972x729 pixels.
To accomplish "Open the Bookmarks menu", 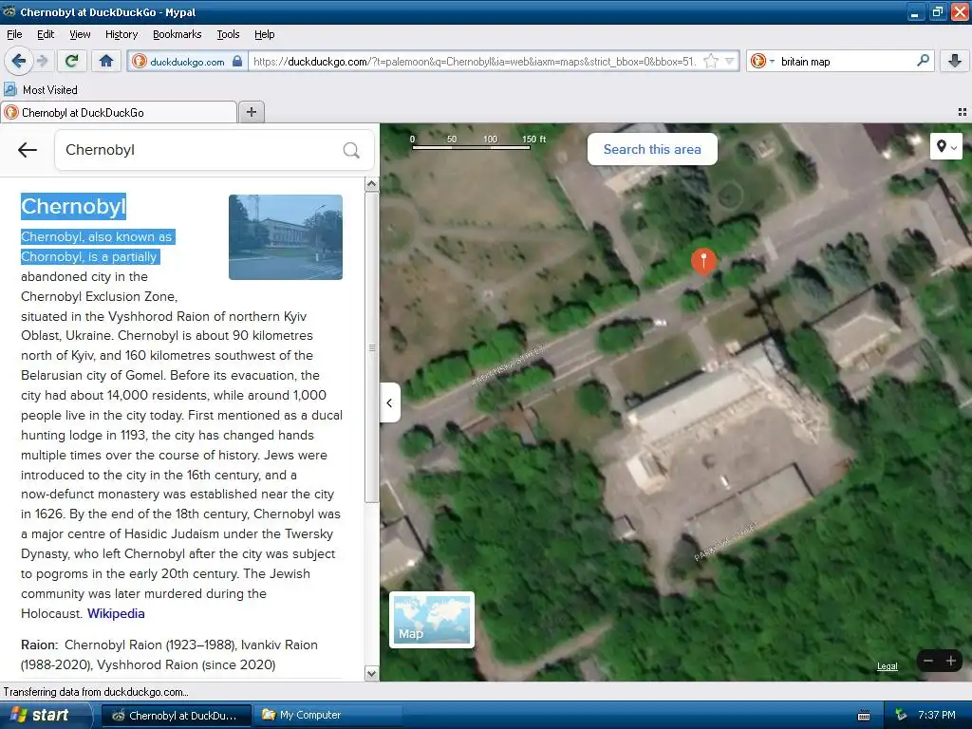I will [177, 34].
